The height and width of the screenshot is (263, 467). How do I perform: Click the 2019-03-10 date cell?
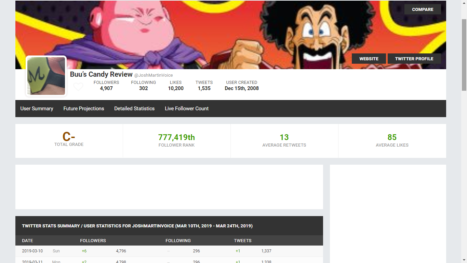click(32, 251)
